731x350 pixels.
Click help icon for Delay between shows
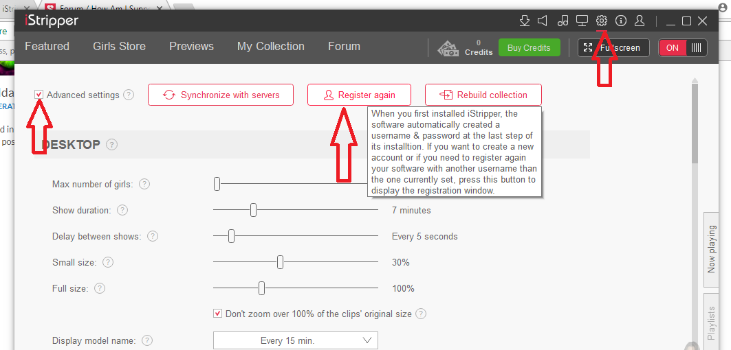(x=153, y=236)
